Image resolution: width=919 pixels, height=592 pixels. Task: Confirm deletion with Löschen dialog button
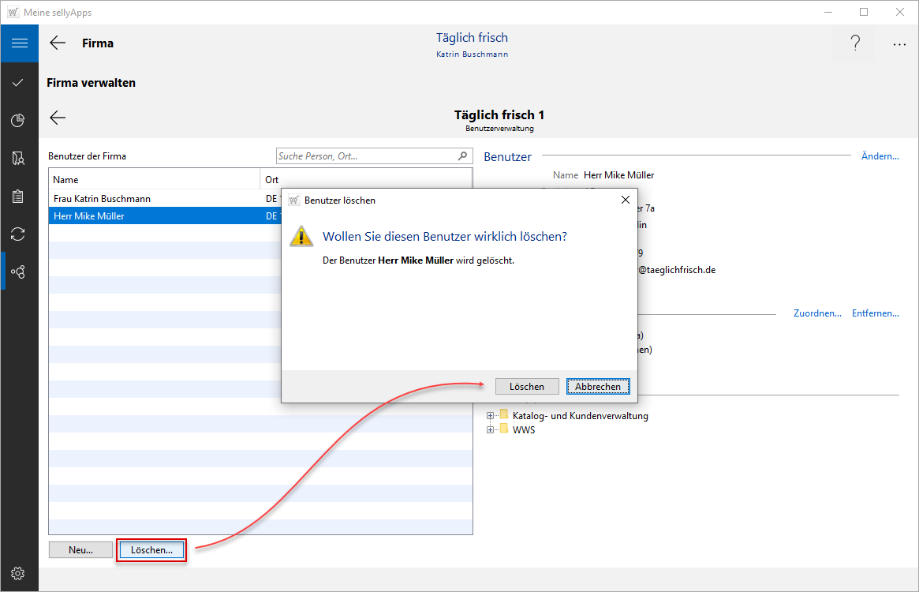[526, 386]
